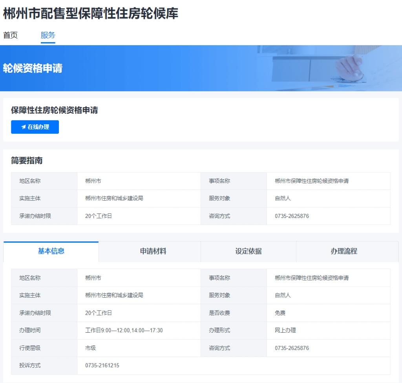Open the 首页 navigation item

10,35
